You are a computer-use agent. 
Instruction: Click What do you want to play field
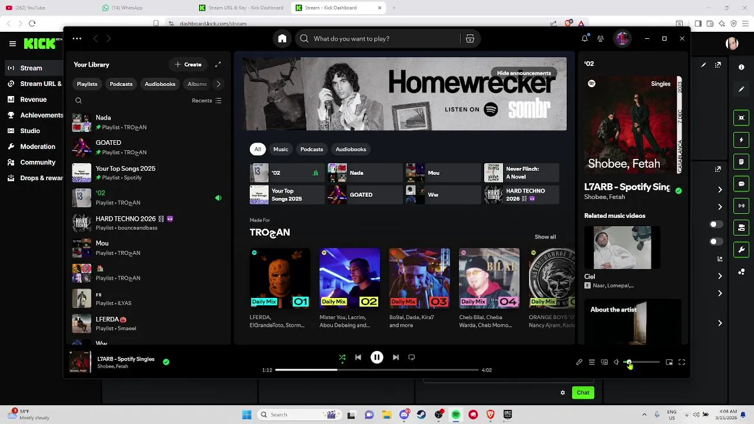pos(377,39)
